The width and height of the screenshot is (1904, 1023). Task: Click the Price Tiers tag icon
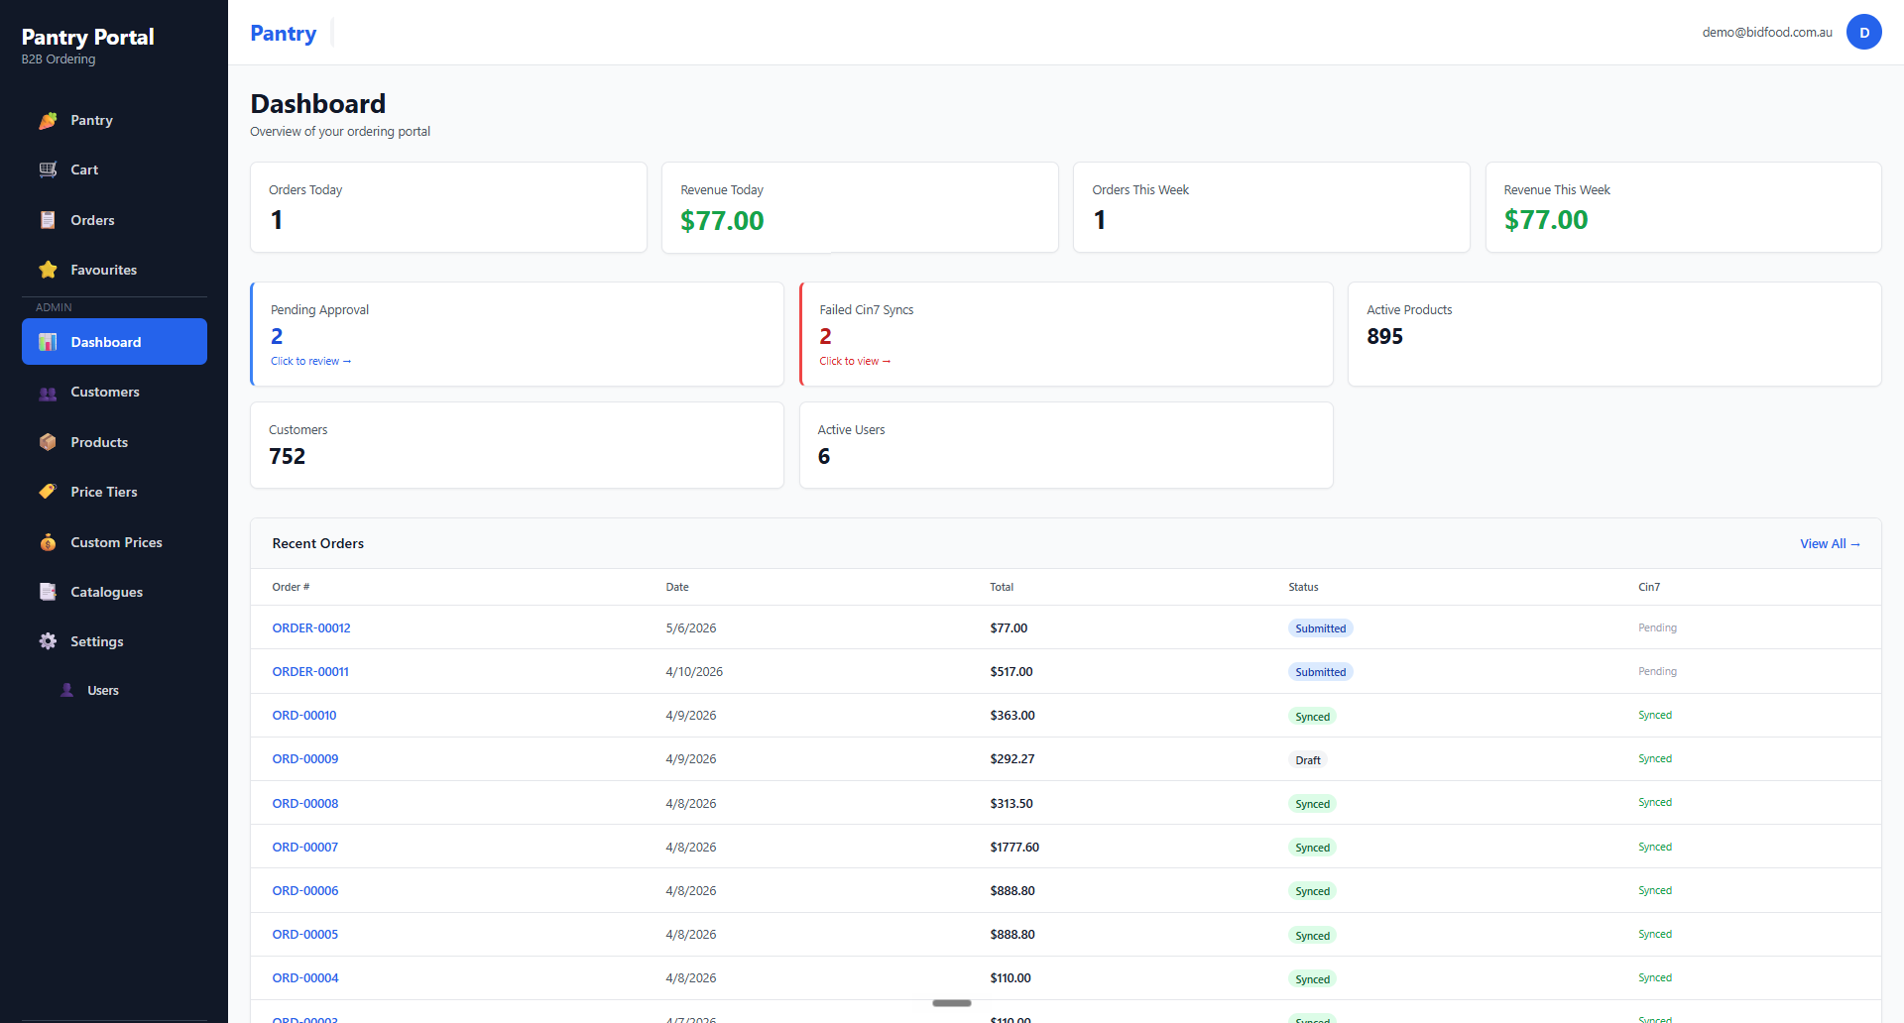coord(48,492)
